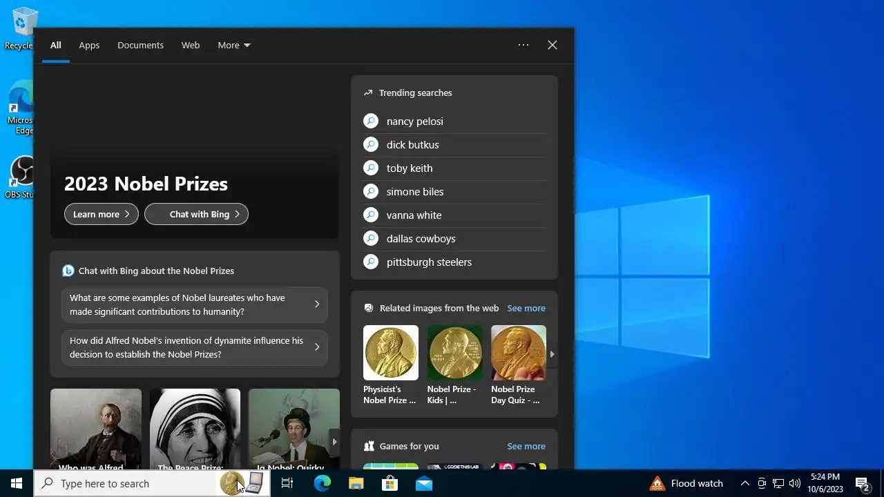Screen dimensions: 884x497
Task: Open the Start menu Windows logo
Action: coord(17,483)
